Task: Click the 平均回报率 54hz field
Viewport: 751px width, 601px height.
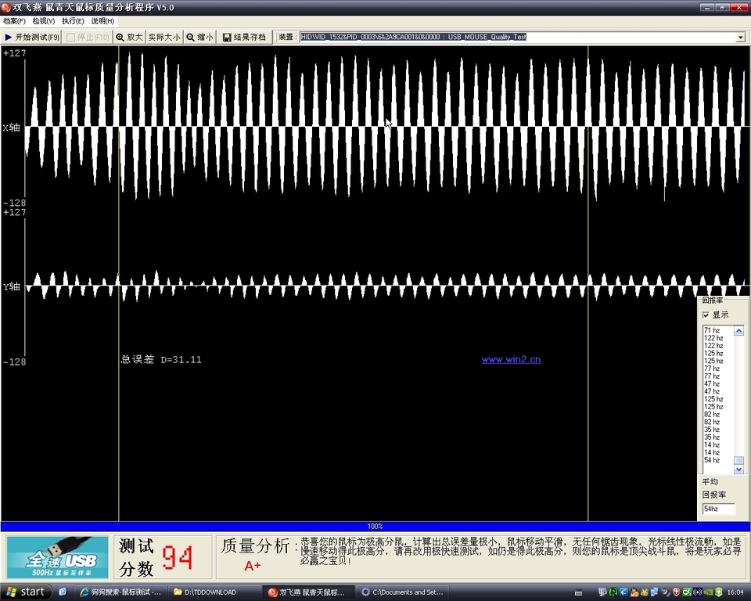Action: pyautogui.click(x=718, y=509)
